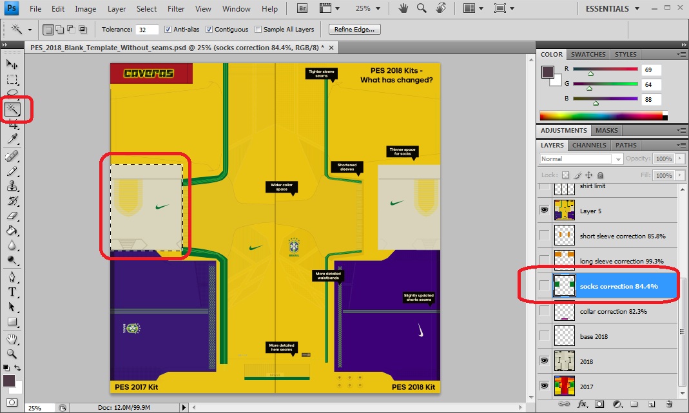
Task: Select the Zoom tool in toolbox
Action: coord(12,354)
